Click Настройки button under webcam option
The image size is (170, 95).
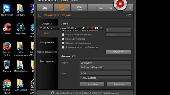118,52
